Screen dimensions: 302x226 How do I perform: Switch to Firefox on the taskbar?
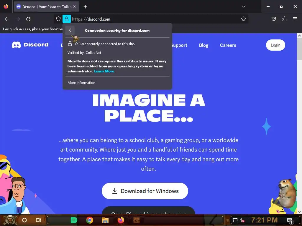click(x=121, y=220)
